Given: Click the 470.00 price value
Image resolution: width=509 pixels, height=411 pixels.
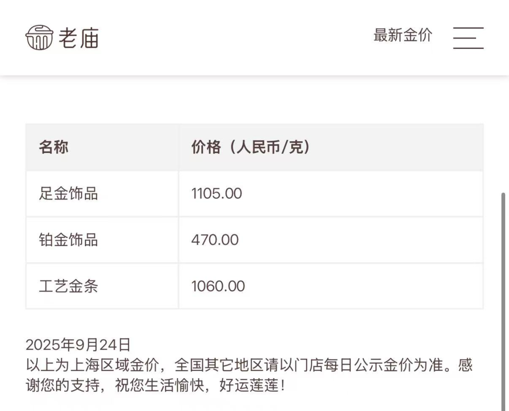Looking at the screenshot, I should point(215,240).
